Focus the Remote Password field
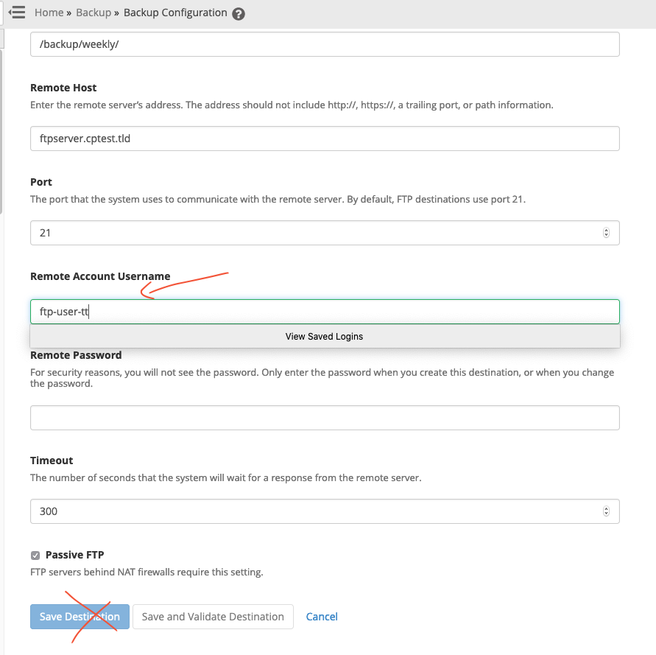 325,418
